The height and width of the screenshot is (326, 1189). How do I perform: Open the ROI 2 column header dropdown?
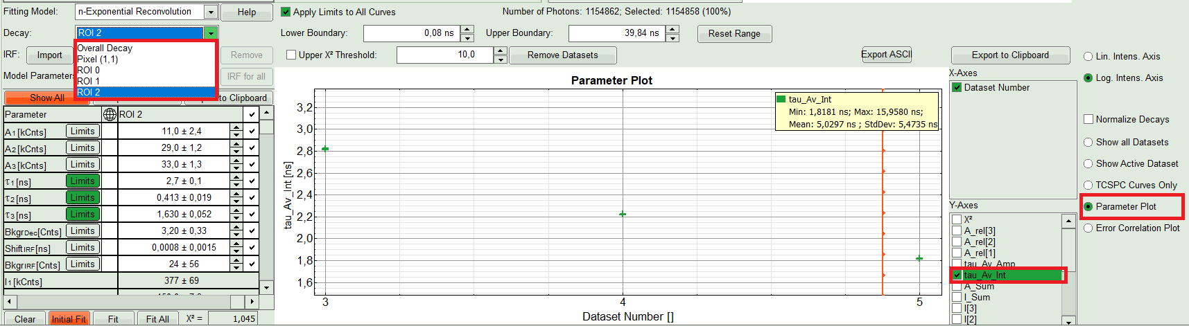pyautogui.click(x=251, y=114)
